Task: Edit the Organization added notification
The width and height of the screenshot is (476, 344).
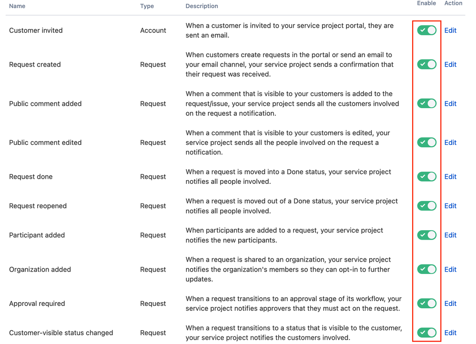Action: (450, 269)
